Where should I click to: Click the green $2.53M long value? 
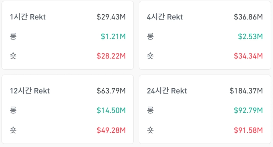tap(250, 36)
